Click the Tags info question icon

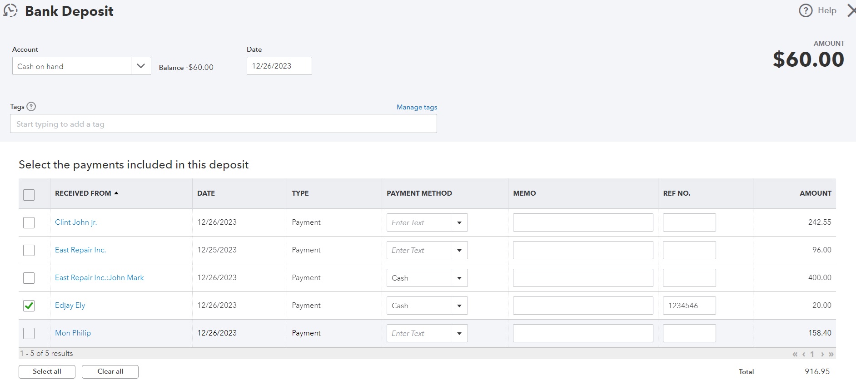(x=31, y=107)
